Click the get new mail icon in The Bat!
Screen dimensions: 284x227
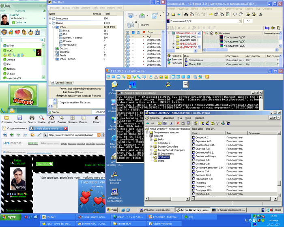pos(130,16)
